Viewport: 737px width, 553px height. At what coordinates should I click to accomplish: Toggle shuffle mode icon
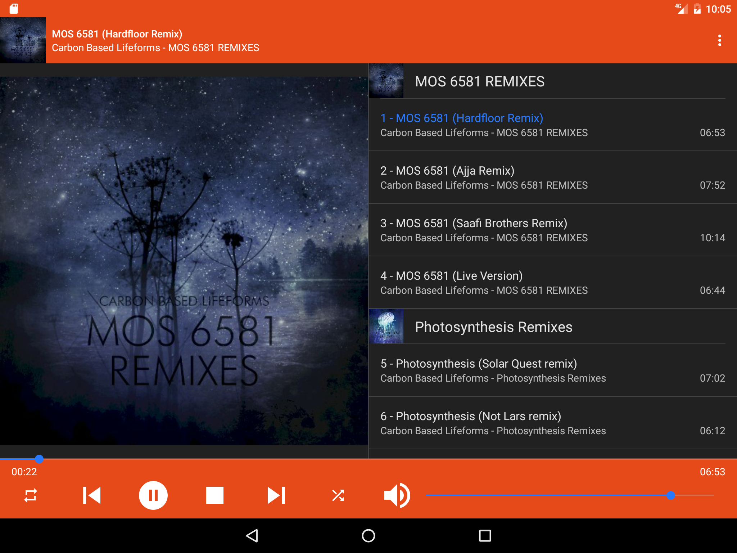(x=338, y=495)
